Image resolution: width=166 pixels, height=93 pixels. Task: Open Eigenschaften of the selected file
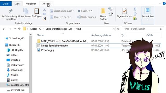pos(124,13)
